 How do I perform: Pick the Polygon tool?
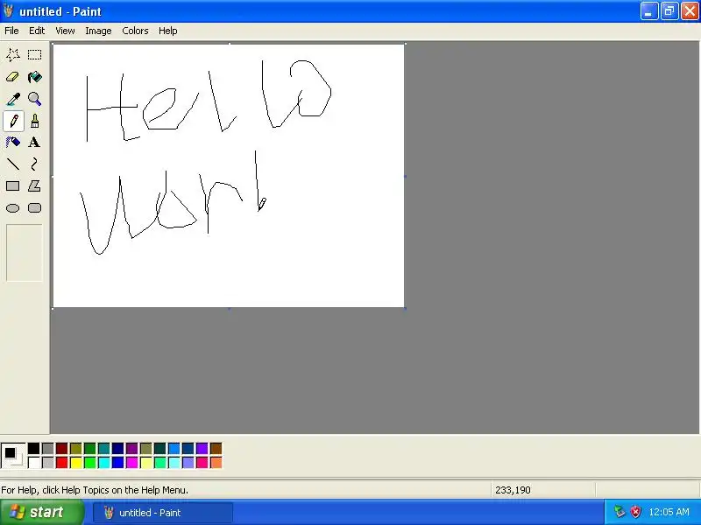tap(34, 186)
